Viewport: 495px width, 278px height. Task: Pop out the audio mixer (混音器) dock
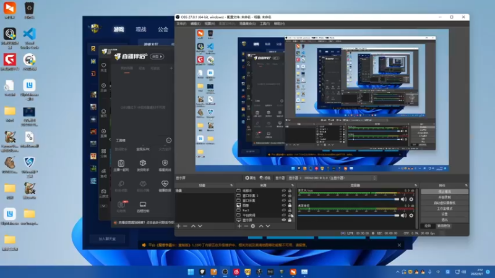(416, 185)
